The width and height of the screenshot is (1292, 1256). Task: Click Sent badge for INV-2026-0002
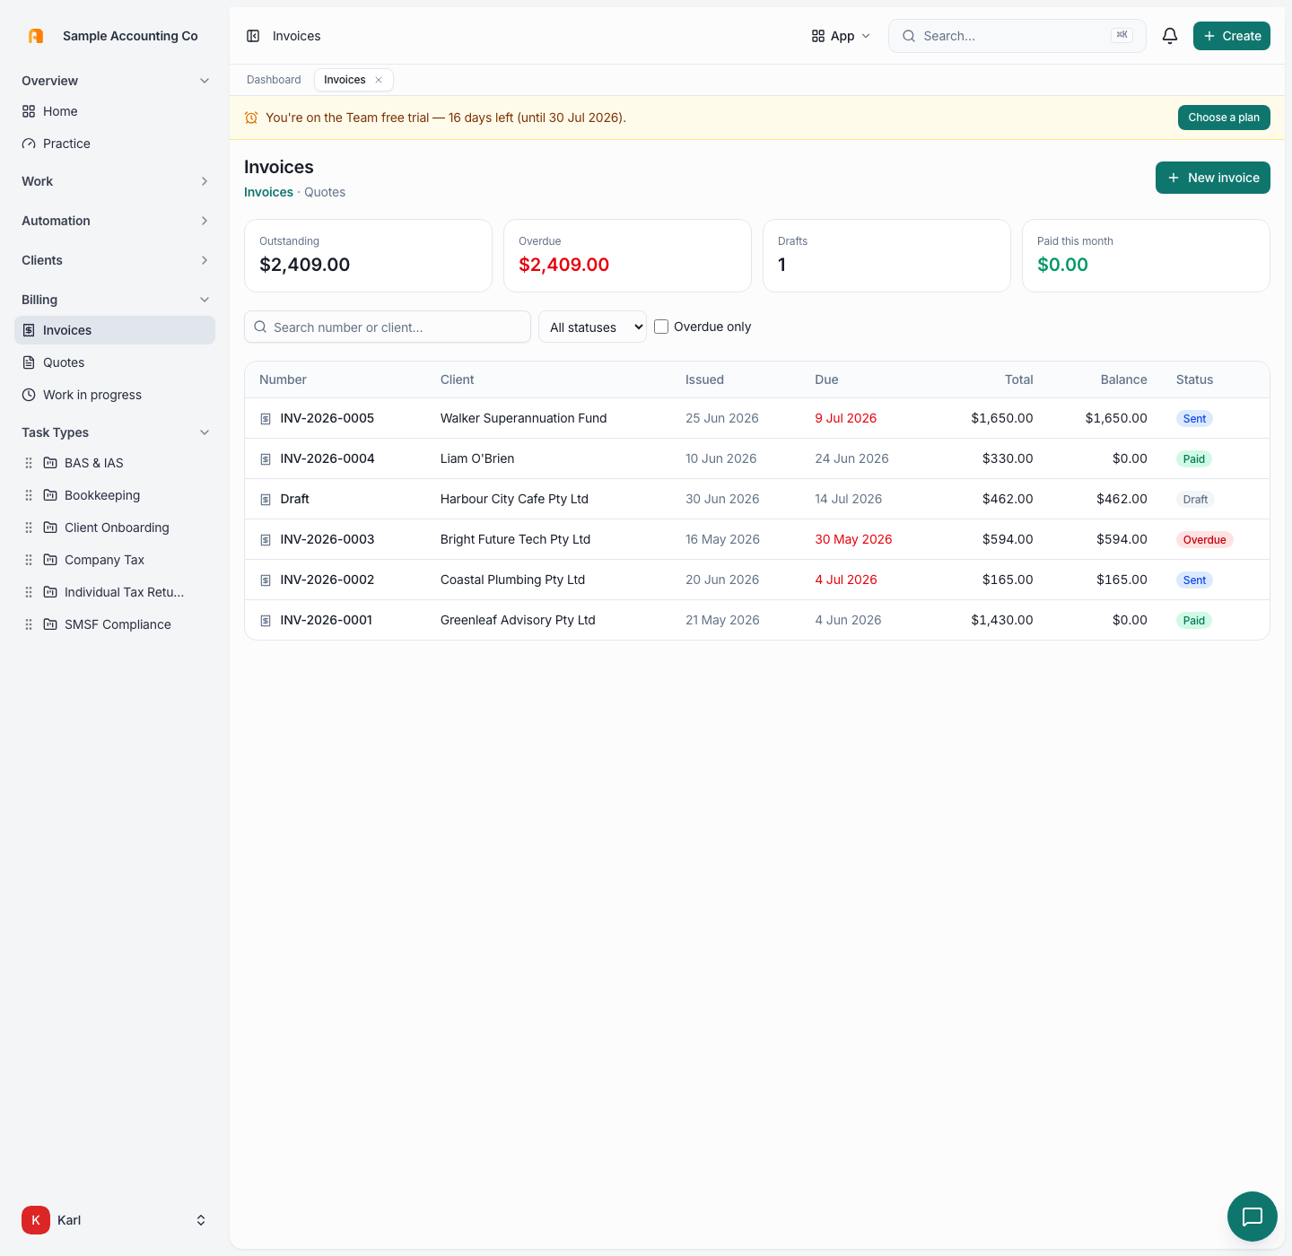(1194, 580)
